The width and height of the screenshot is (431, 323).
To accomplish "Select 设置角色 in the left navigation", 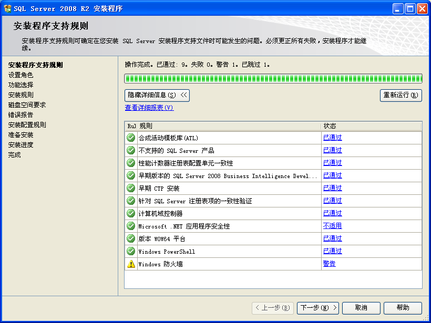I will coord(21,74).
